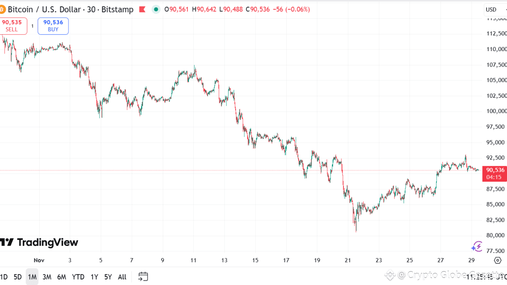The width and height of the screenshot is (507, 285).
Task: Click the Bitcoin symbol logo icon
Action: 2,9
